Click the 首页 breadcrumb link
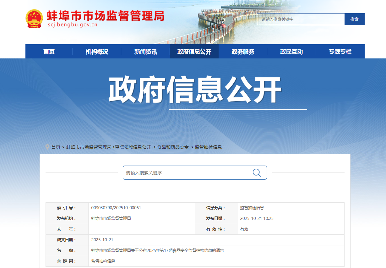 point(56,147)
